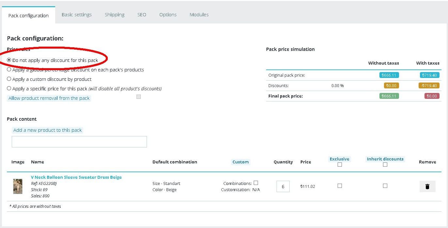Toggle 'Allow product removal from the pack' checkbox
This screenshot has width=448, height=228.
point(138,97)
